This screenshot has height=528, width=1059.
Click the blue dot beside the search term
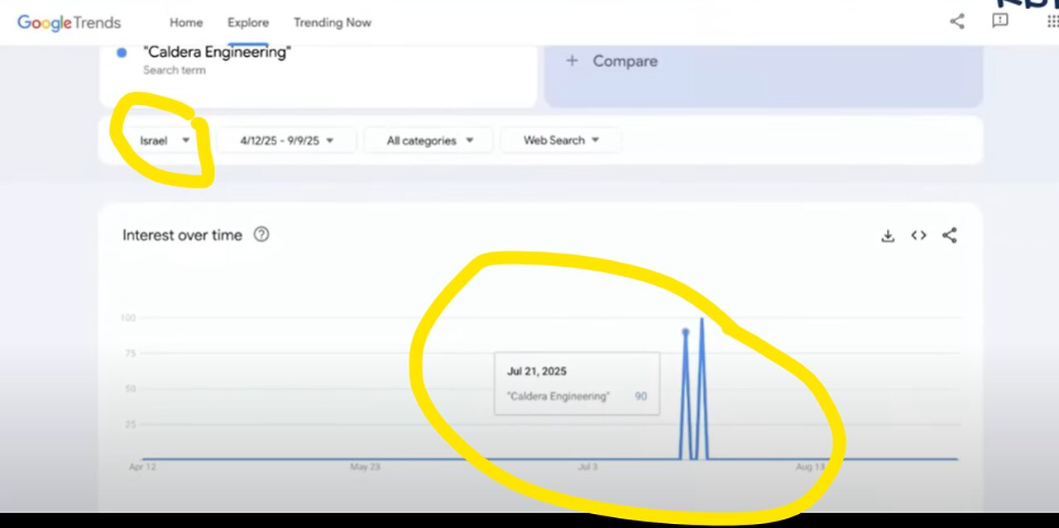122,53
